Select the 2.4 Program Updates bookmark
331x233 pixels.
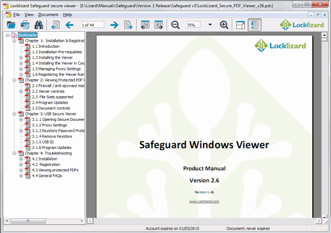click(x=46, y=102)
